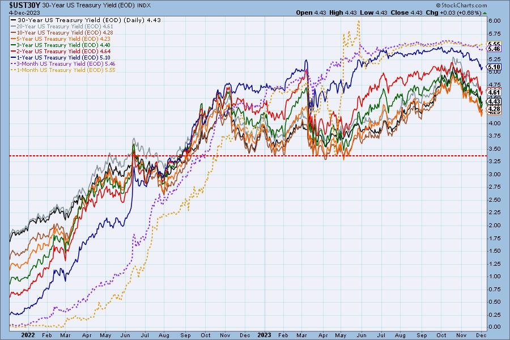Click the Feb label right after 2023

[x=283, y=335]
